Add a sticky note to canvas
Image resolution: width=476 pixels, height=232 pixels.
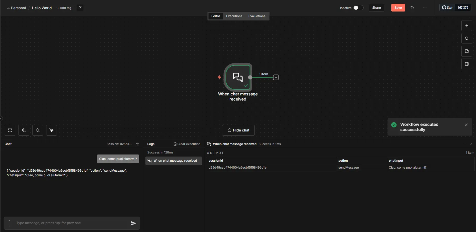[467, 51]
